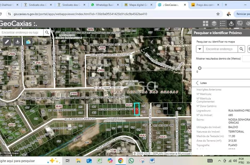Open Excel from the taskbar

pos(100,161)
